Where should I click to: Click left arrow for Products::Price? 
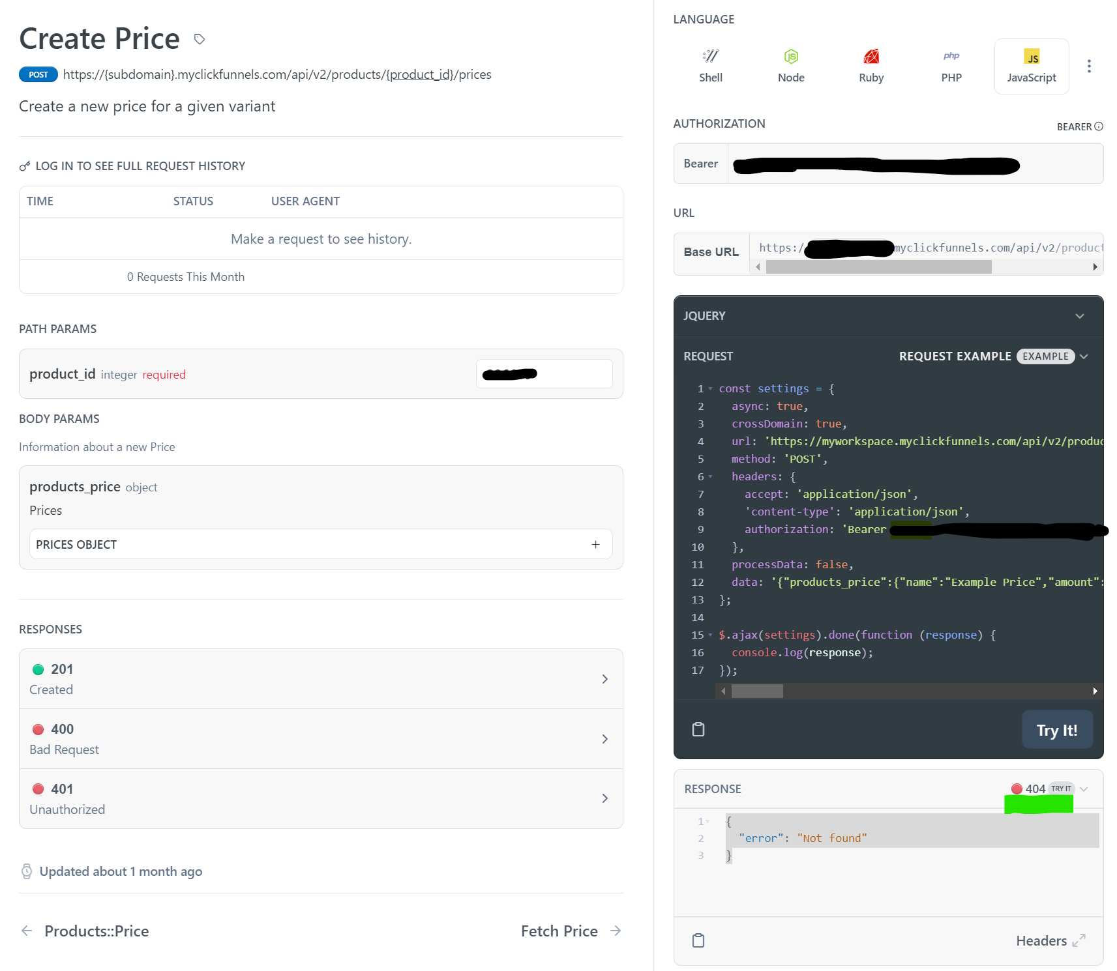(x=27, y=931)
